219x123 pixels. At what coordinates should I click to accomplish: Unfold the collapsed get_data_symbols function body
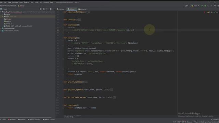112,90
